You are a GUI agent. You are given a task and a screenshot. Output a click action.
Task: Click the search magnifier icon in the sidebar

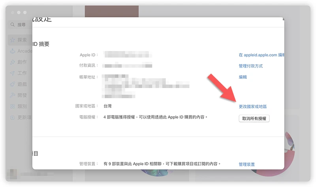click(x=13, y=25)
